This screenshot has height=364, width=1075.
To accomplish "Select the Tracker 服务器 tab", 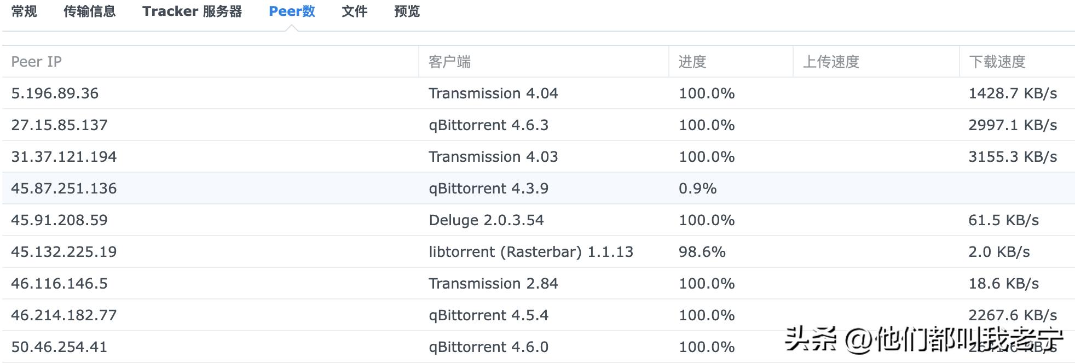I will click(192, 11).
